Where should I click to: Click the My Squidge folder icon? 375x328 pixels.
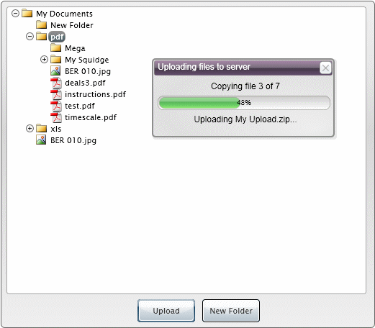point(55,59)
